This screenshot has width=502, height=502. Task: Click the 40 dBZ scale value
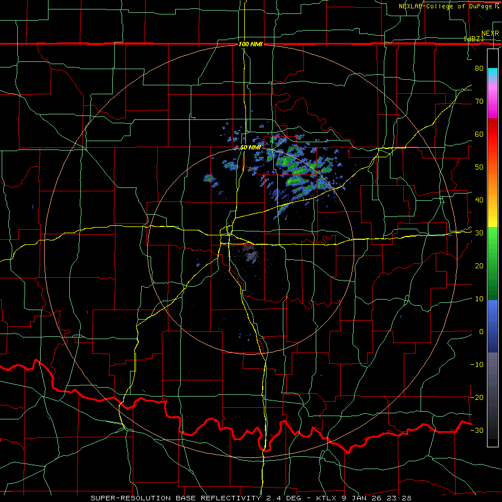click(x=479, y=200)
